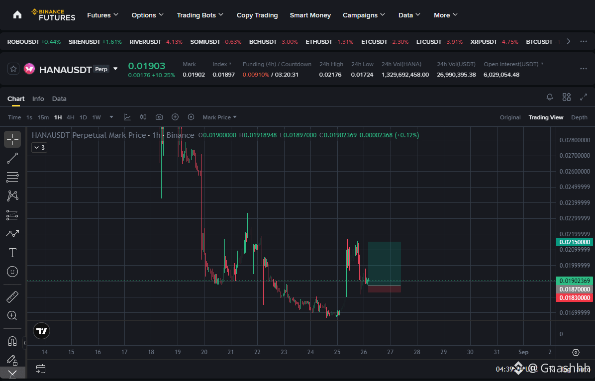Image resolution: width=595 pixels, height=381 pixels.
Task: Click the 0.02150000 take-profit price label
Action: click(x=574, y=242)
